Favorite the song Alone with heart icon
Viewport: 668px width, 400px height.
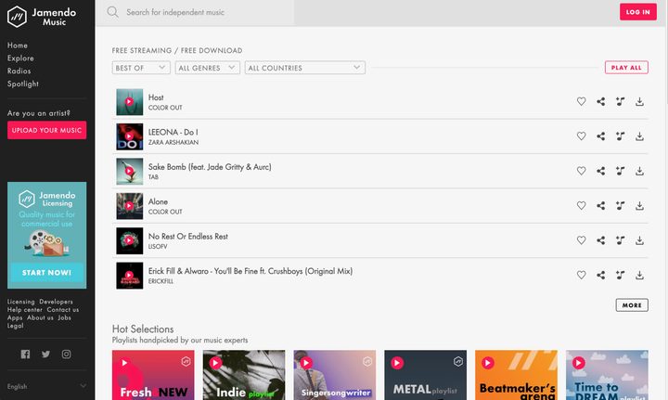pos(581,206)
